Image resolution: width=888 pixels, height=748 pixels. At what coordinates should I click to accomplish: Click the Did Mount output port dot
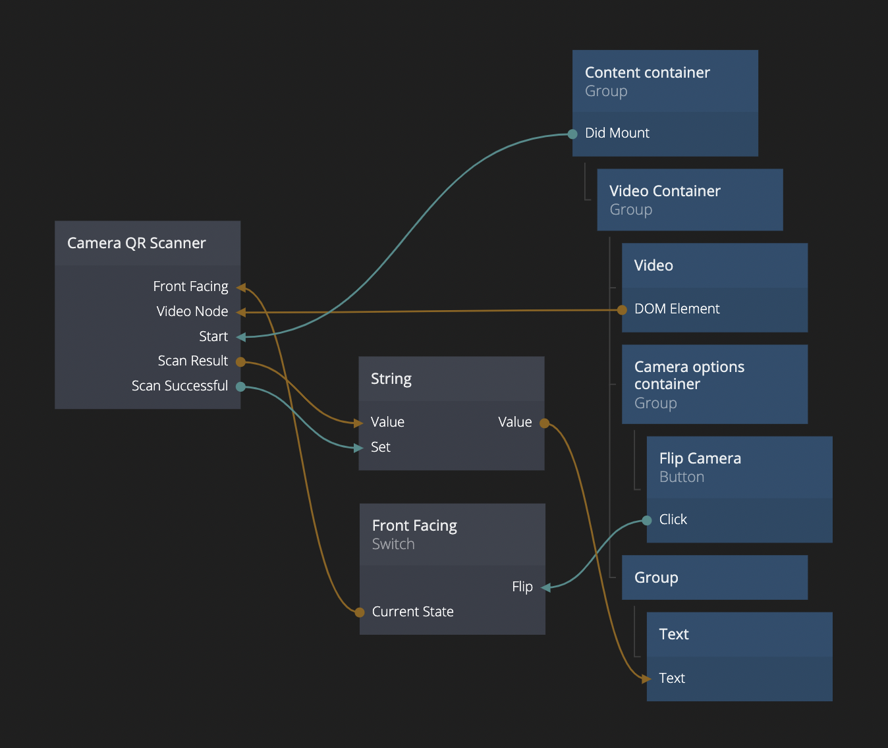point(572,134)
